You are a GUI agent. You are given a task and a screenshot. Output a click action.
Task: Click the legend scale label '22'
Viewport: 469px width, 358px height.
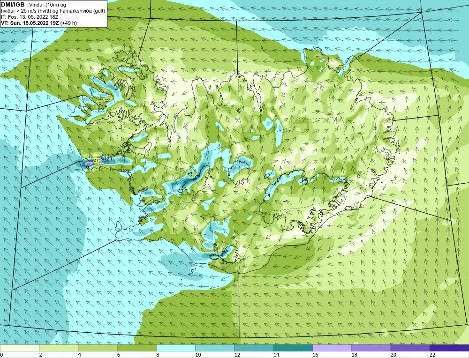pyautogui.click(x=432, y=355)
